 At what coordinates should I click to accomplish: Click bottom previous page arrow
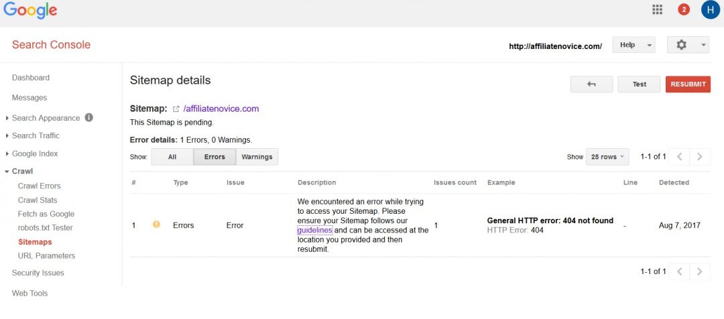[x=679, y=271]
